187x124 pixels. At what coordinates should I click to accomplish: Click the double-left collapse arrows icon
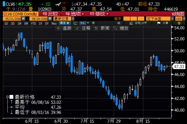[x=119, y=23]
